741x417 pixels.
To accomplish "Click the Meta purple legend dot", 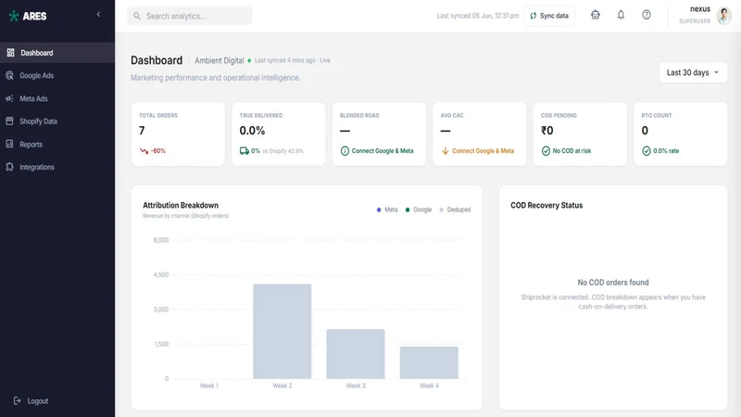I will pyautogui.click(x=379, y=210).
